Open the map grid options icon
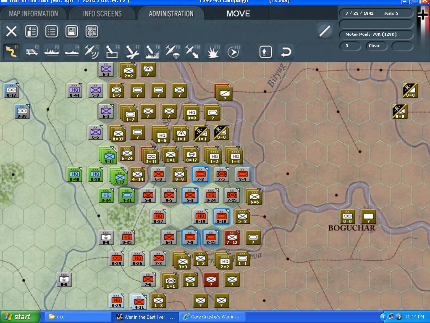This screenshot has width=430, height=323. click(x=92, y=31)
